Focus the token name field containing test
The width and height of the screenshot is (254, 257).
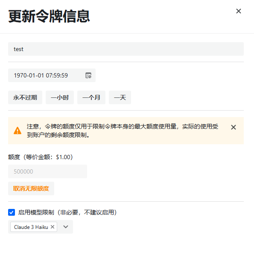pyautogui.click(x=126, y=49)
